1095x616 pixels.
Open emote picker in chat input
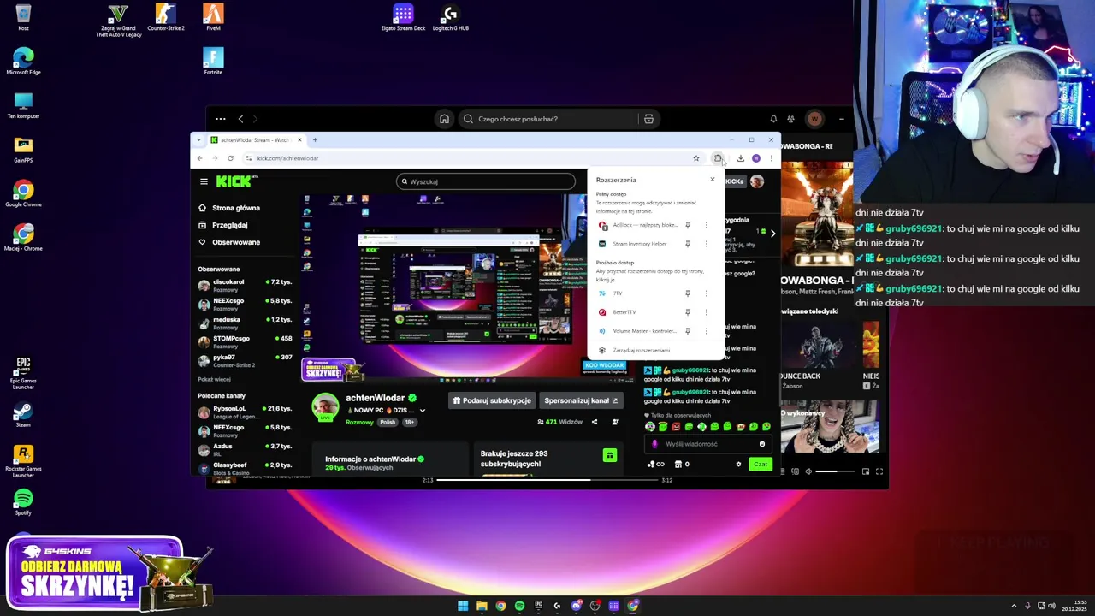click(x=762, y=444)
